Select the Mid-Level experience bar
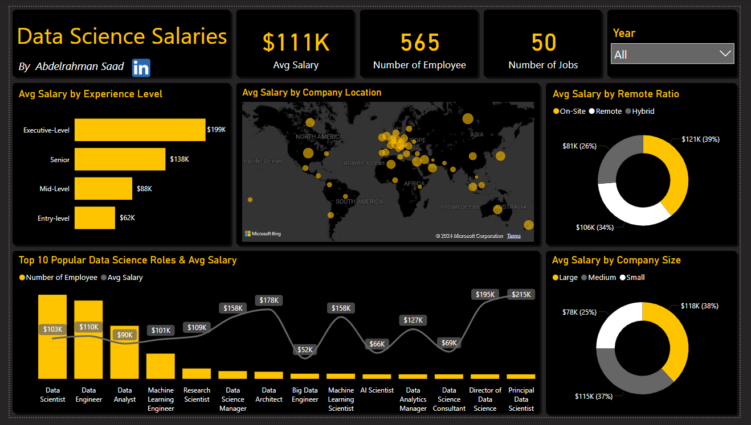Screen dimensions: 751x425 (x=103, y=188)
